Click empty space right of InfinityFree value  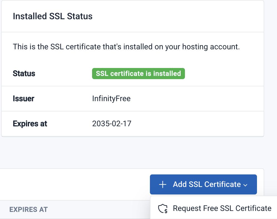[195, 99]
